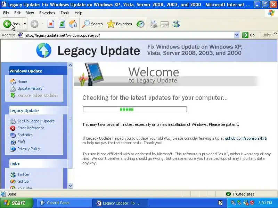Click the Back arrow icon
The image size is (278, 208).
(x=7, y=24)
